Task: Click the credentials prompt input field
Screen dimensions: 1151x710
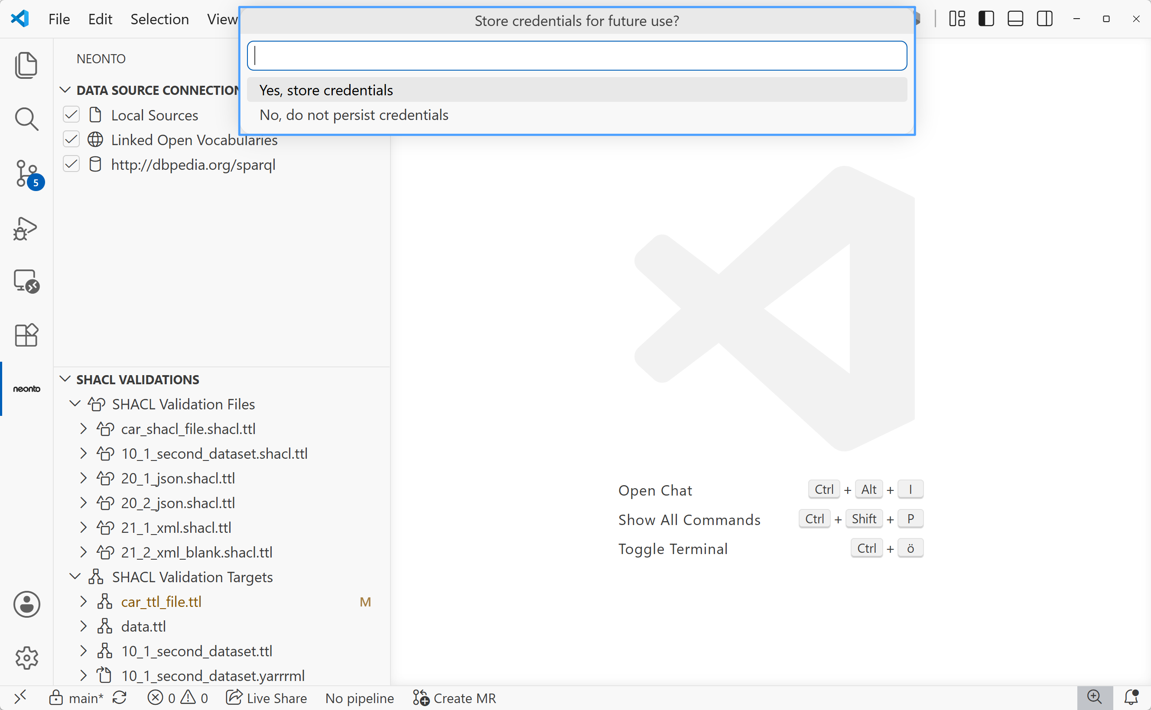Action: [x=577, y=56]
